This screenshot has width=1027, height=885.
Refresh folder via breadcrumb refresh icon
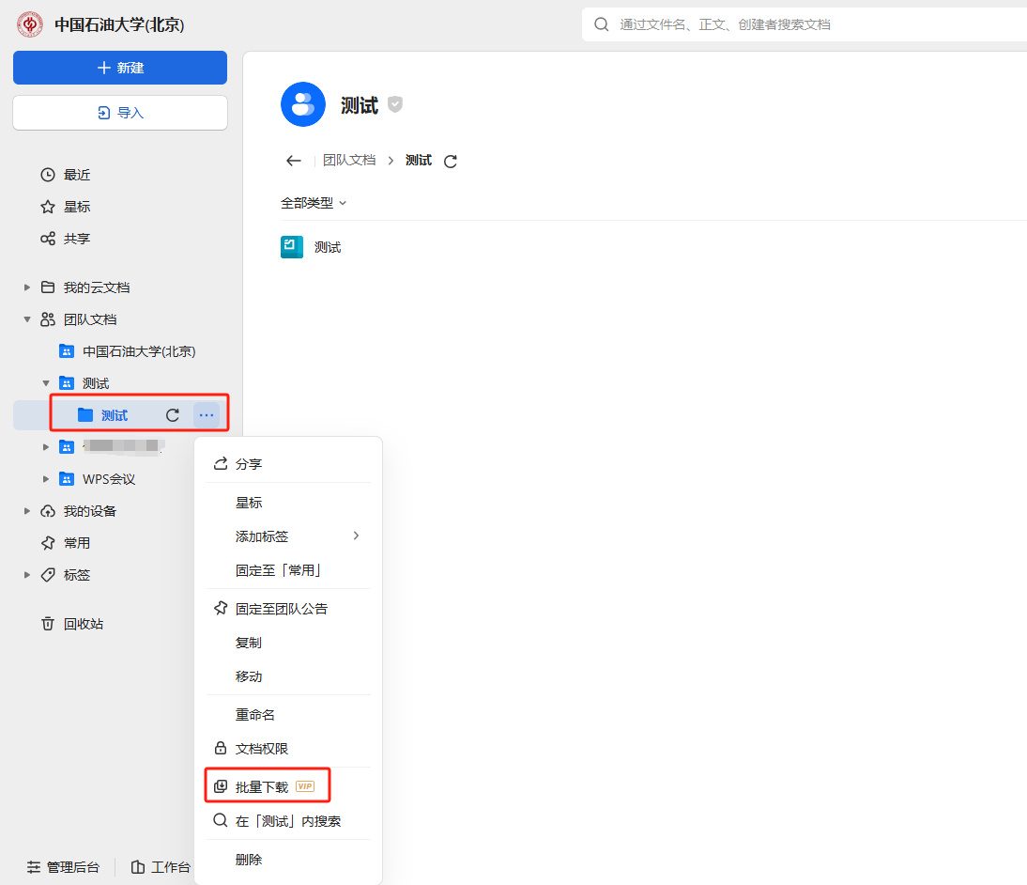tap(451, 161)
